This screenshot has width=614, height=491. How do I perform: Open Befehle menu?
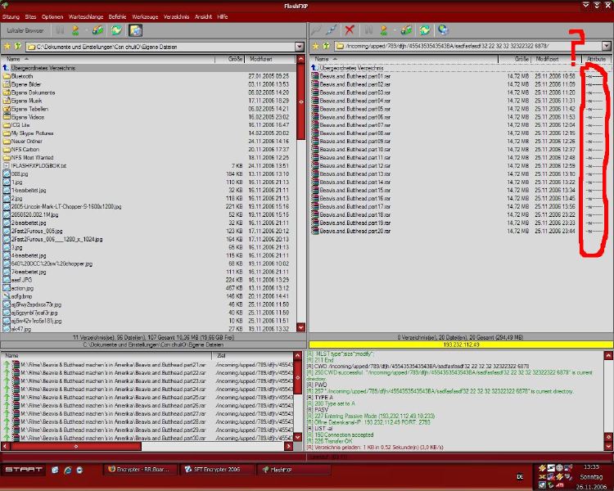point(117,17)
